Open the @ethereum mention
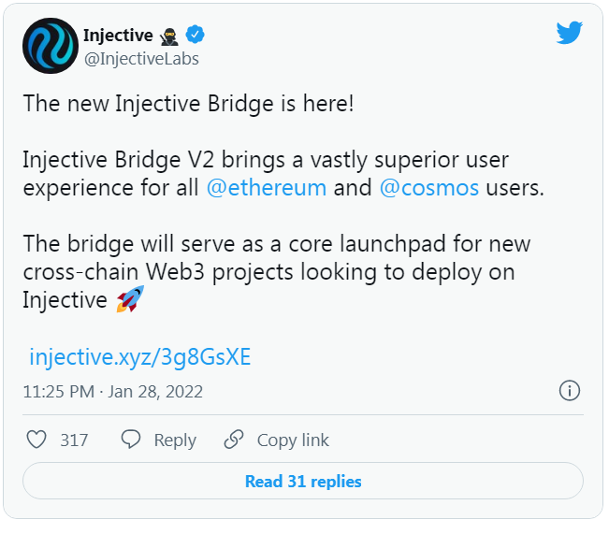 point(267,188)
